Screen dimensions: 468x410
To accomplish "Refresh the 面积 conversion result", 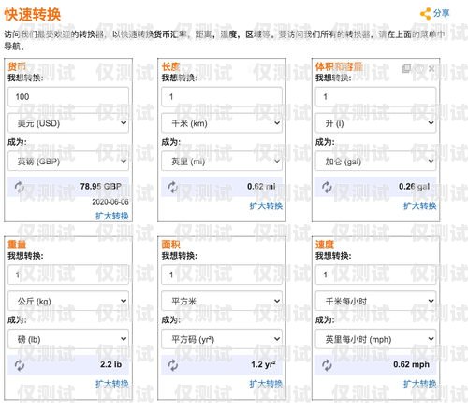I will pos(173,365).
